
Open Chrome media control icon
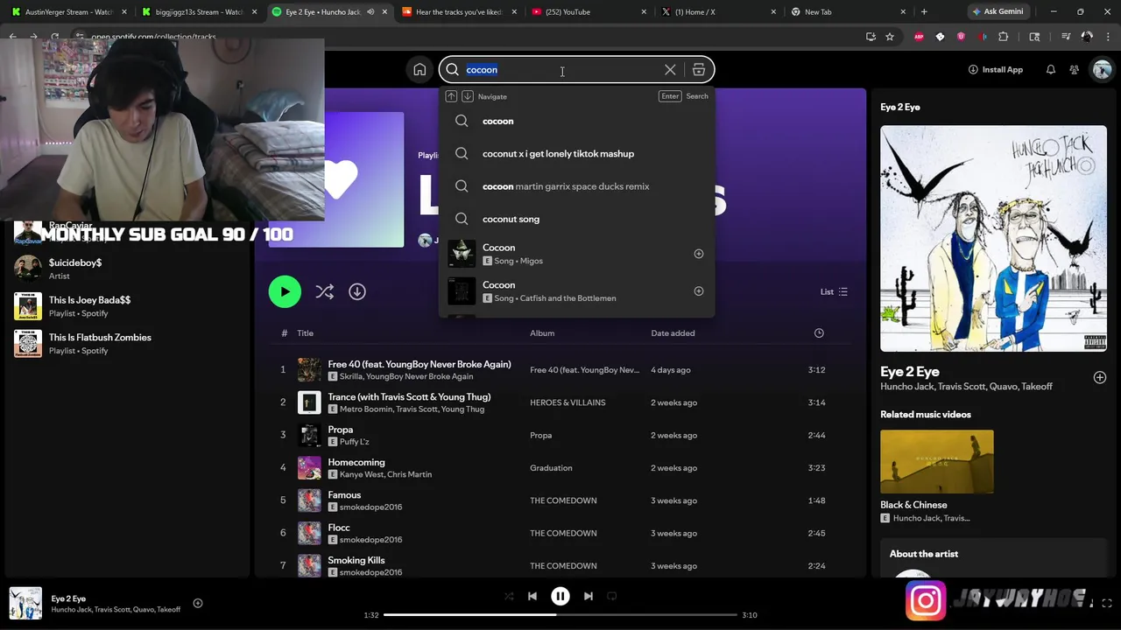(x=1066, y=37)
